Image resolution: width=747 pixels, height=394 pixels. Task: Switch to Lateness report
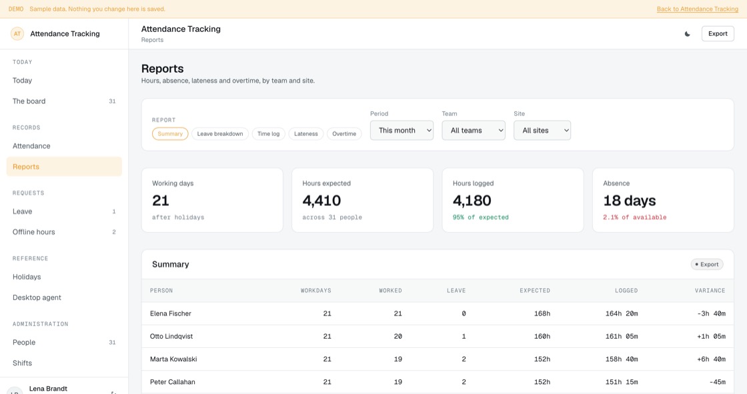pyautogui.click(x=306, y=134)
